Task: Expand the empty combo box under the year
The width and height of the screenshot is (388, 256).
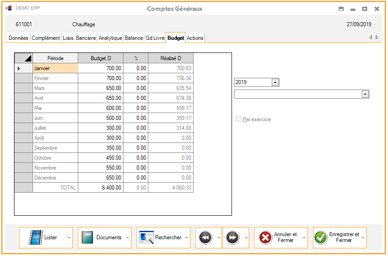Action: click(365, 94)
